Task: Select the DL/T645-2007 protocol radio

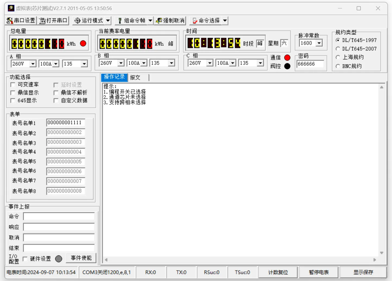Action: click(338, 49)
